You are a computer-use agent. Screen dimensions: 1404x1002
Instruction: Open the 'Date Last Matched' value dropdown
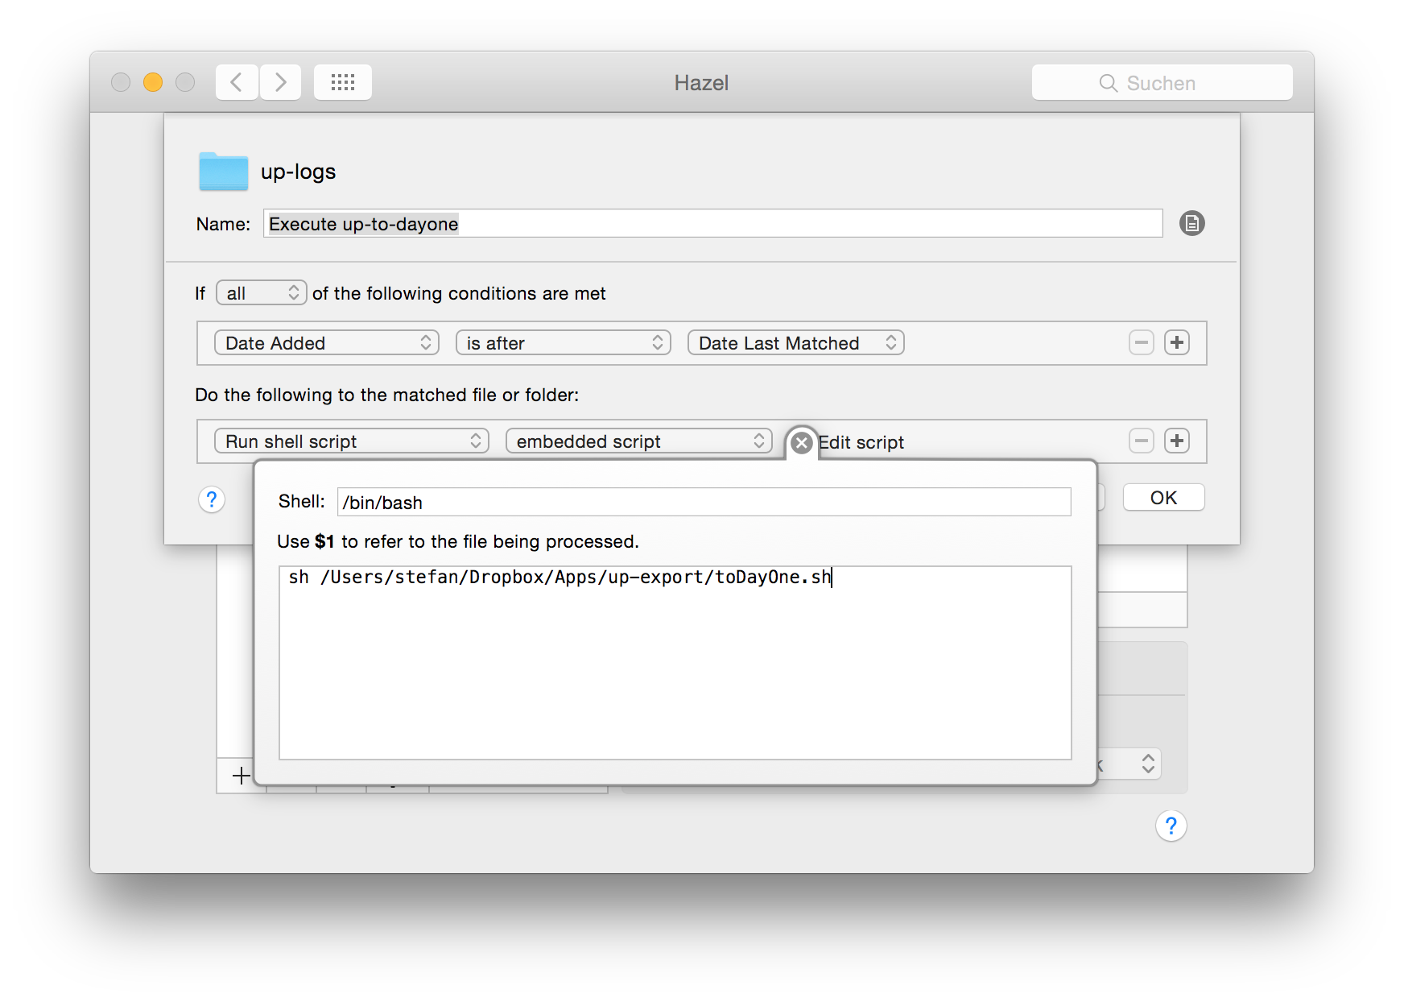pyautogui.click(x=795, y=342)
